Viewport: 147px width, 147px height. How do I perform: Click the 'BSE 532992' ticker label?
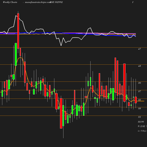pos(56,2)
